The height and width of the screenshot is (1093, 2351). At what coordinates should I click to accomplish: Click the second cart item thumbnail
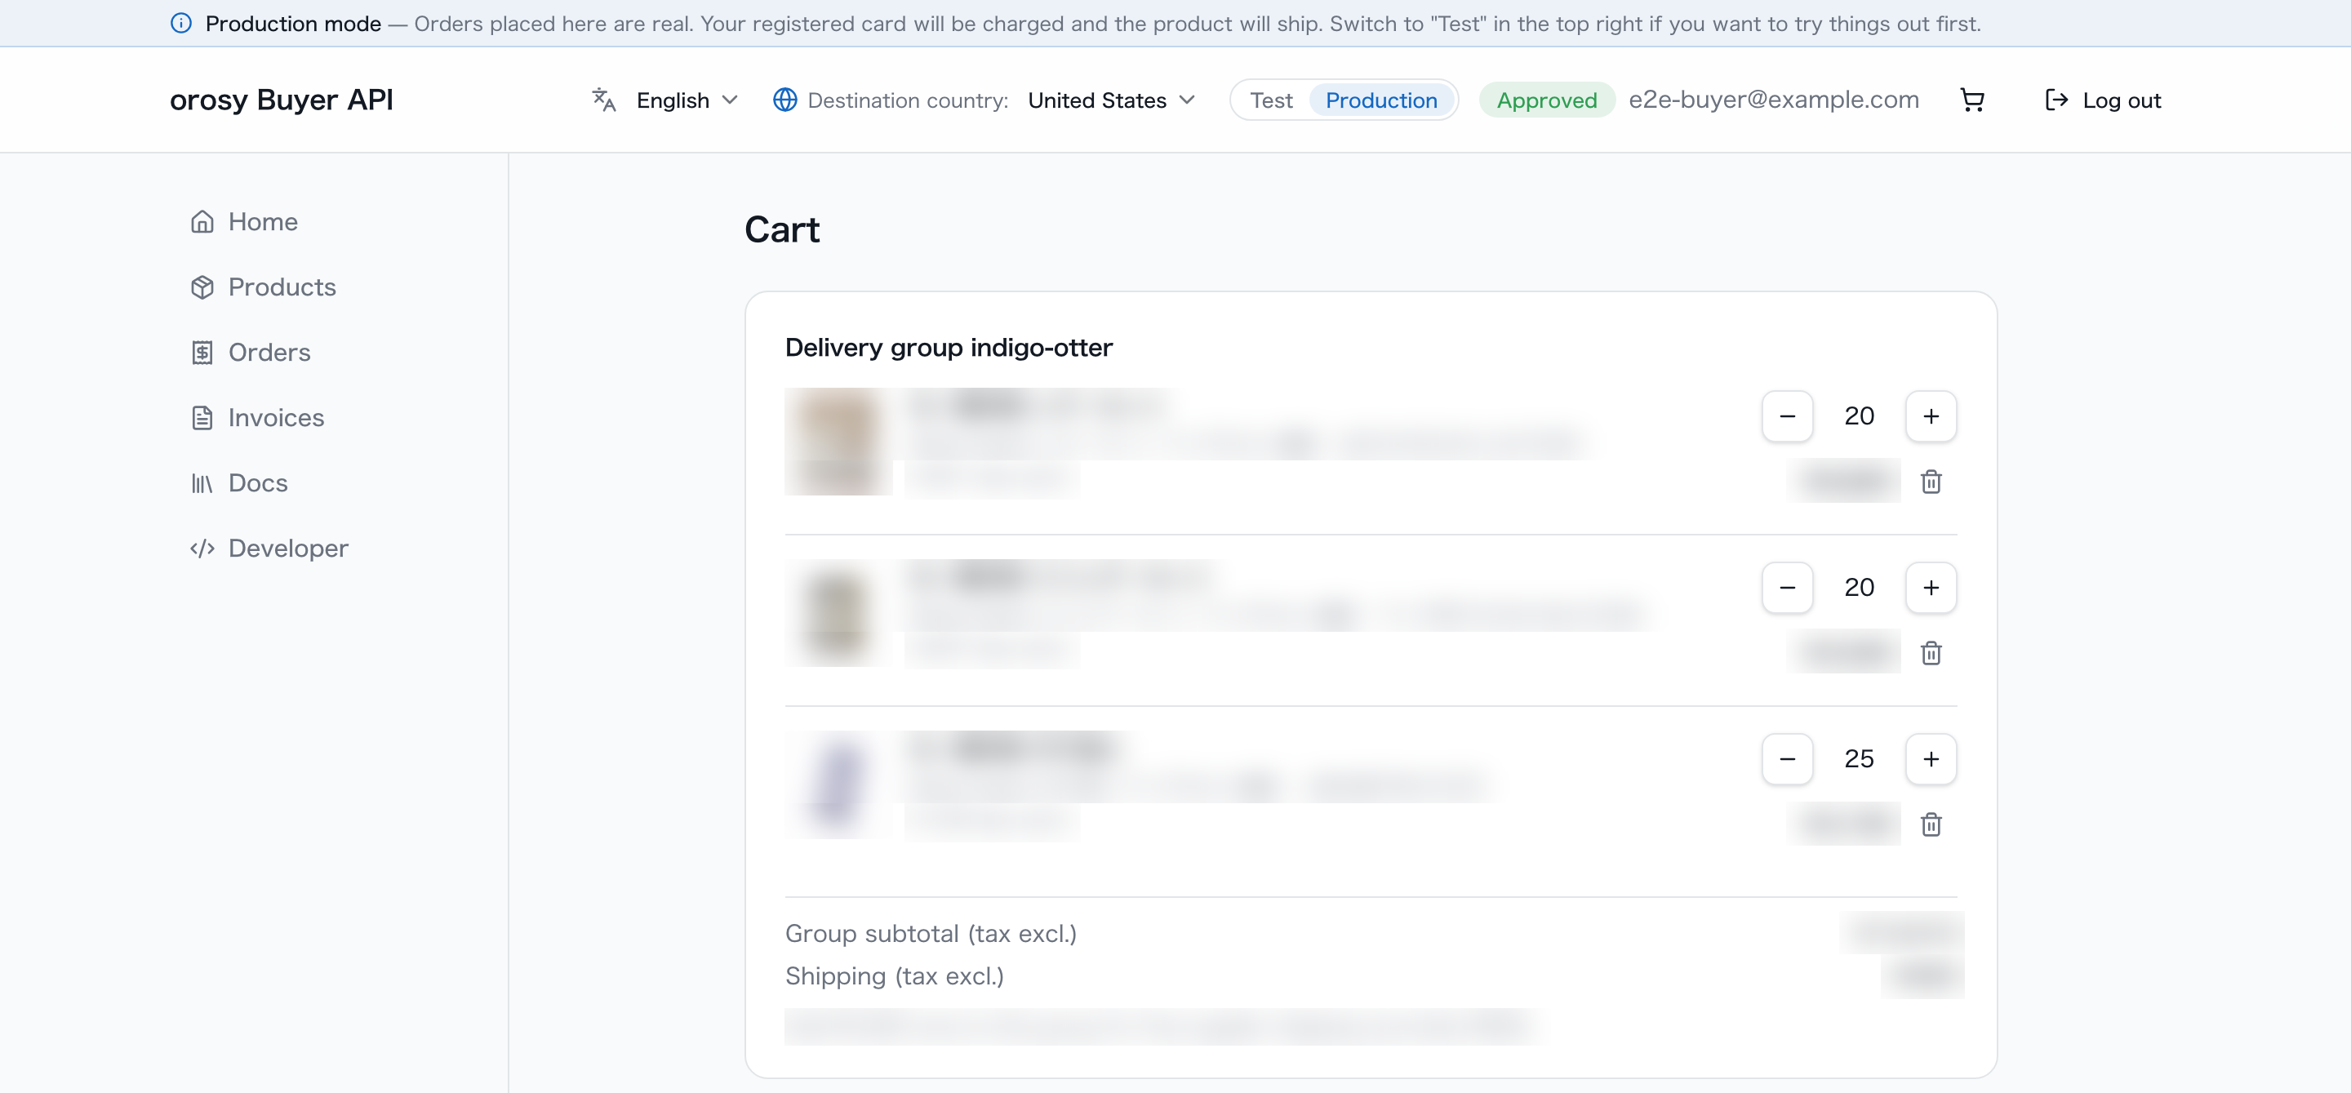coord(838,613)
